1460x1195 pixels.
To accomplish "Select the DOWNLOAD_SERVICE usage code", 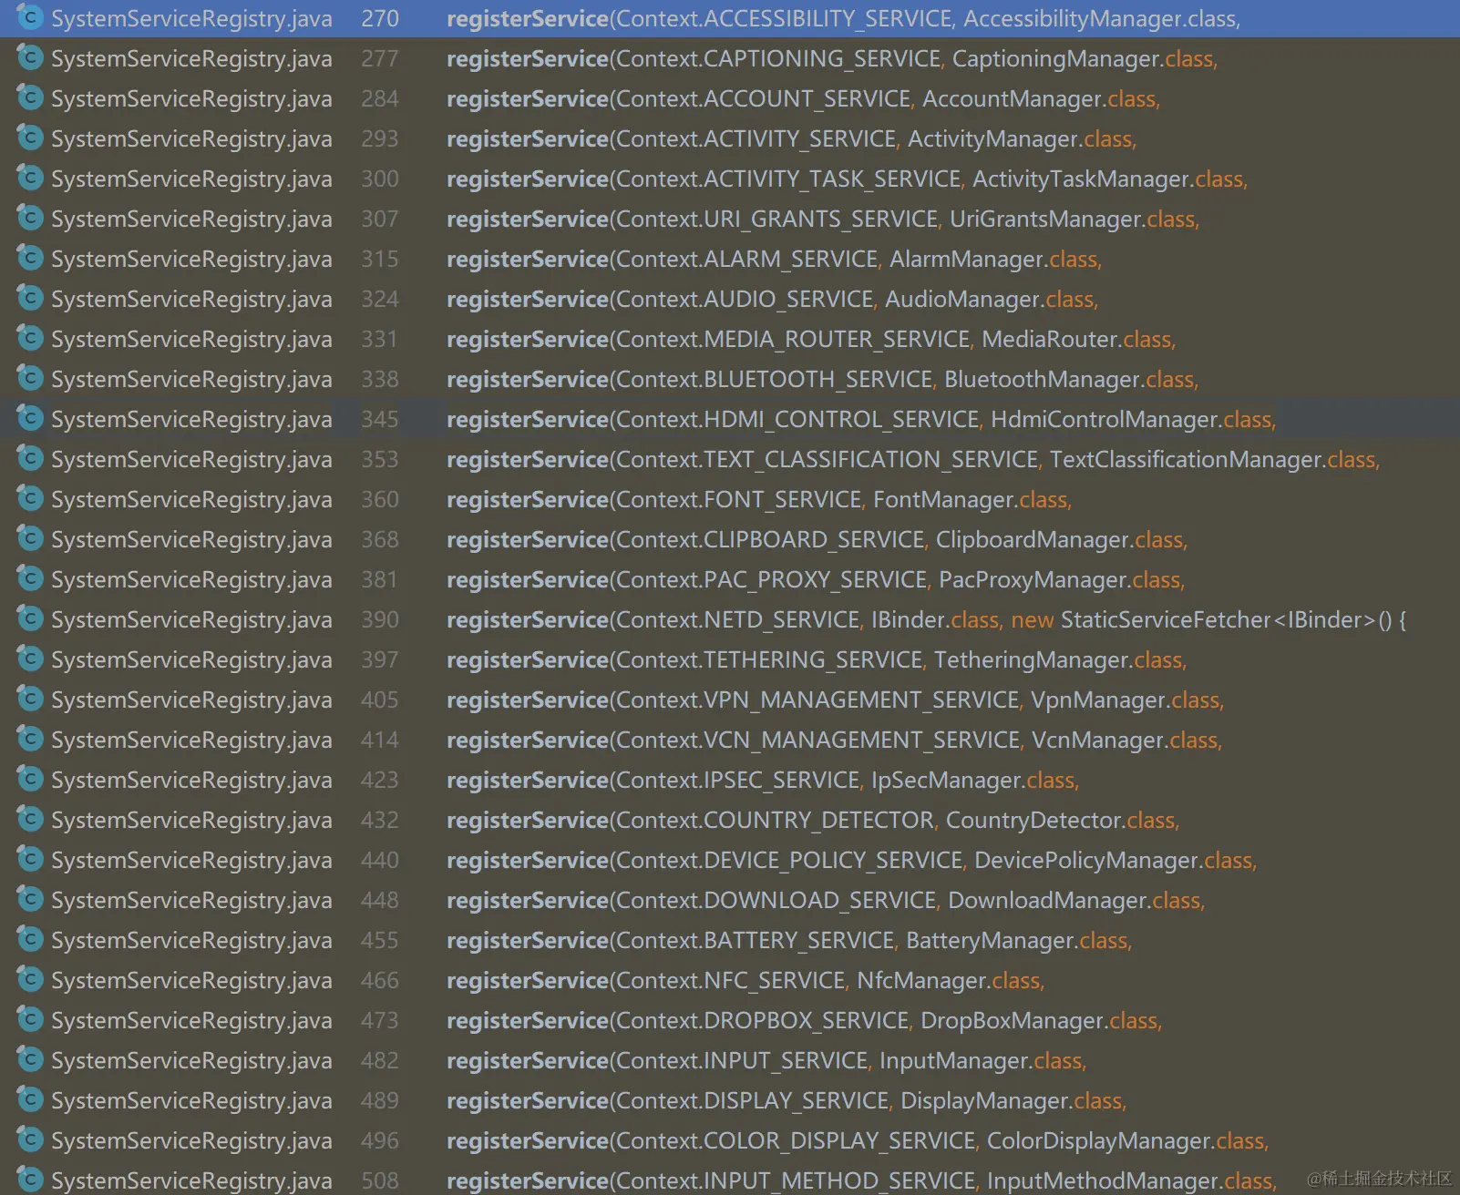I will pos(826,901).
